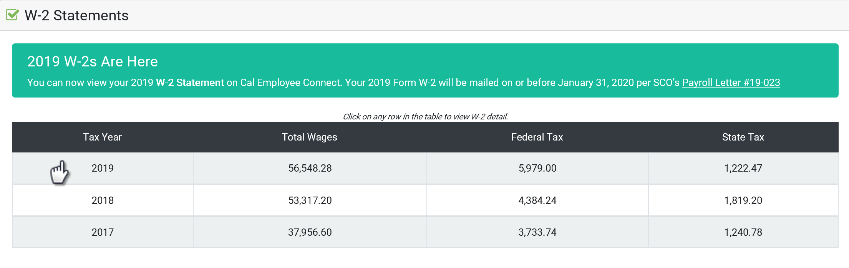Click the State Tax column header
The image size is (849, 268).
click(743, 137)
